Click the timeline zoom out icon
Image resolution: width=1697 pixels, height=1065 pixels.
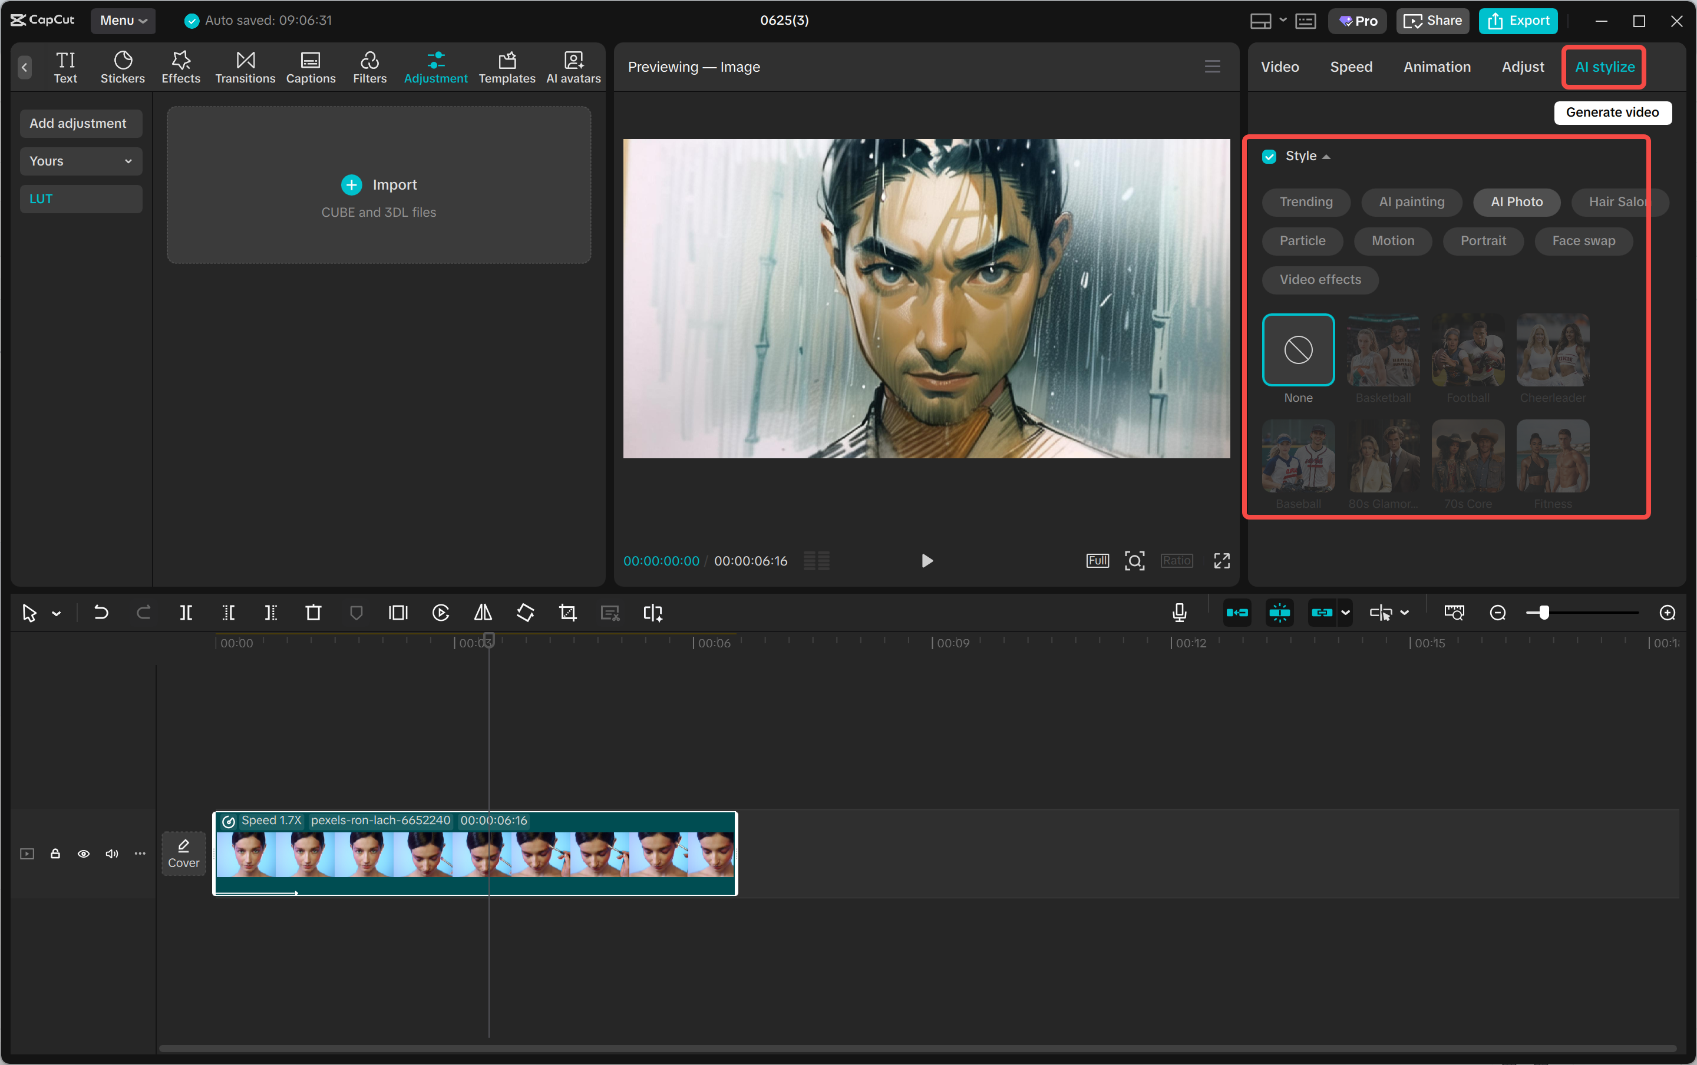1498,613
